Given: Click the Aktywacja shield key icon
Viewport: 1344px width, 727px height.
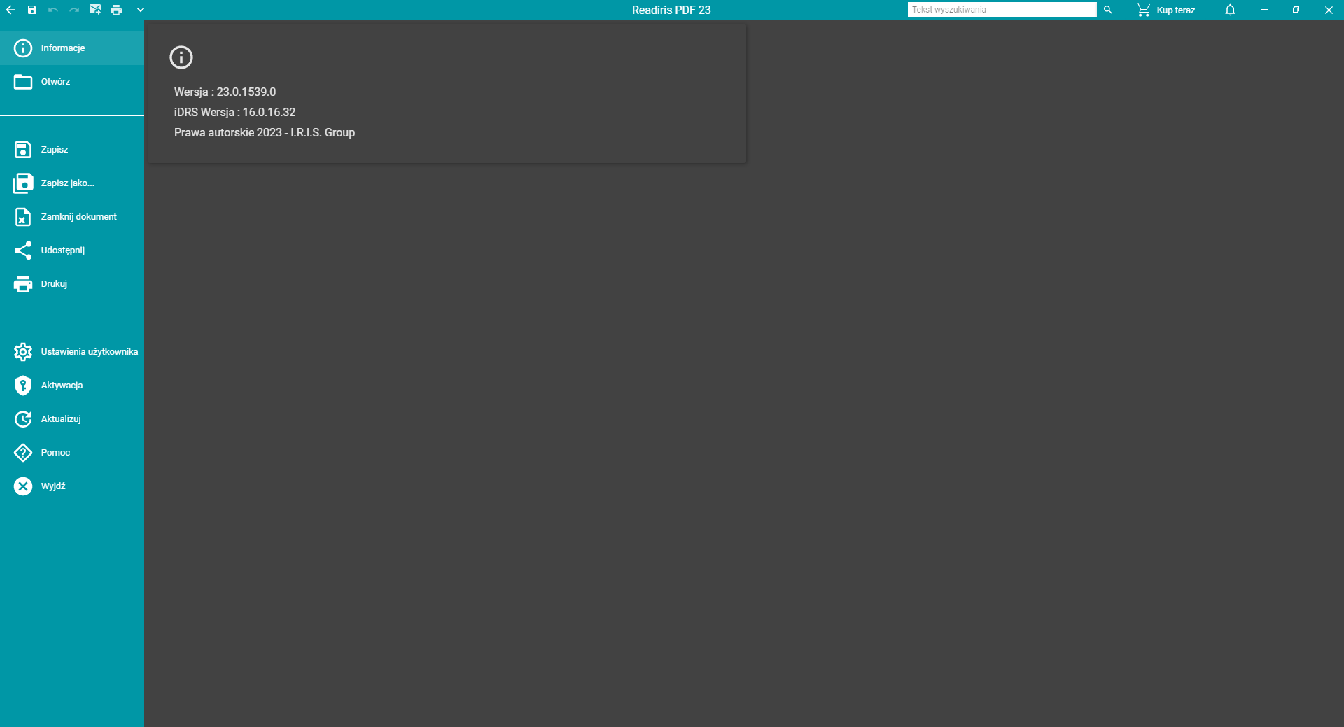Looking at the screenshot, I should [23, 386].
